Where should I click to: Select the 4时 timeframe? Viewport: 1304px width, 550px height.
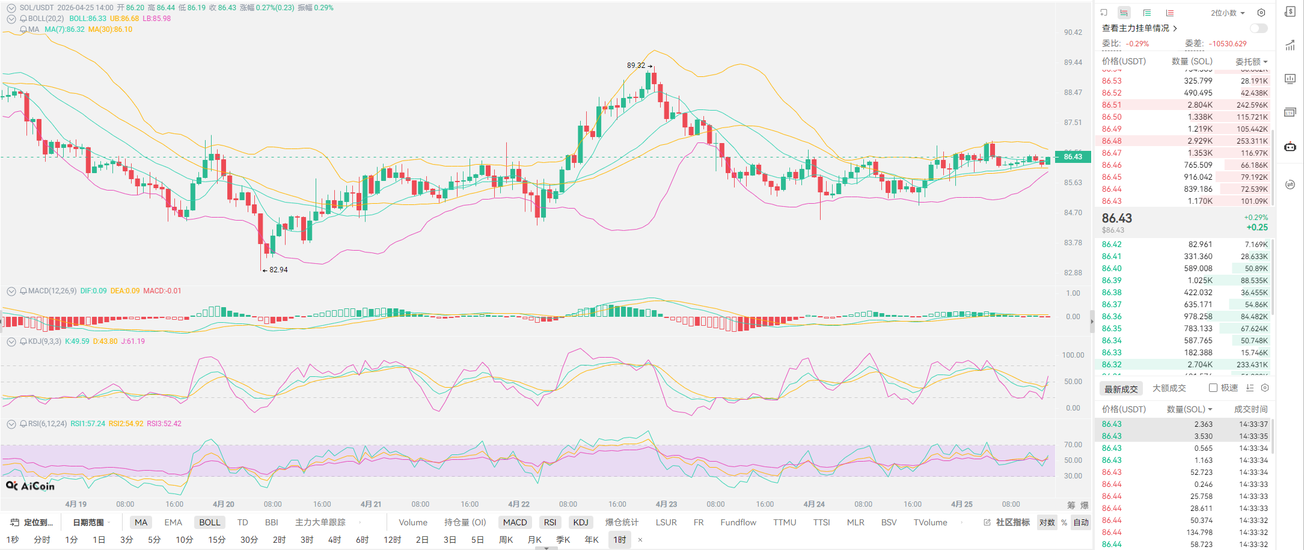point(334,540)
